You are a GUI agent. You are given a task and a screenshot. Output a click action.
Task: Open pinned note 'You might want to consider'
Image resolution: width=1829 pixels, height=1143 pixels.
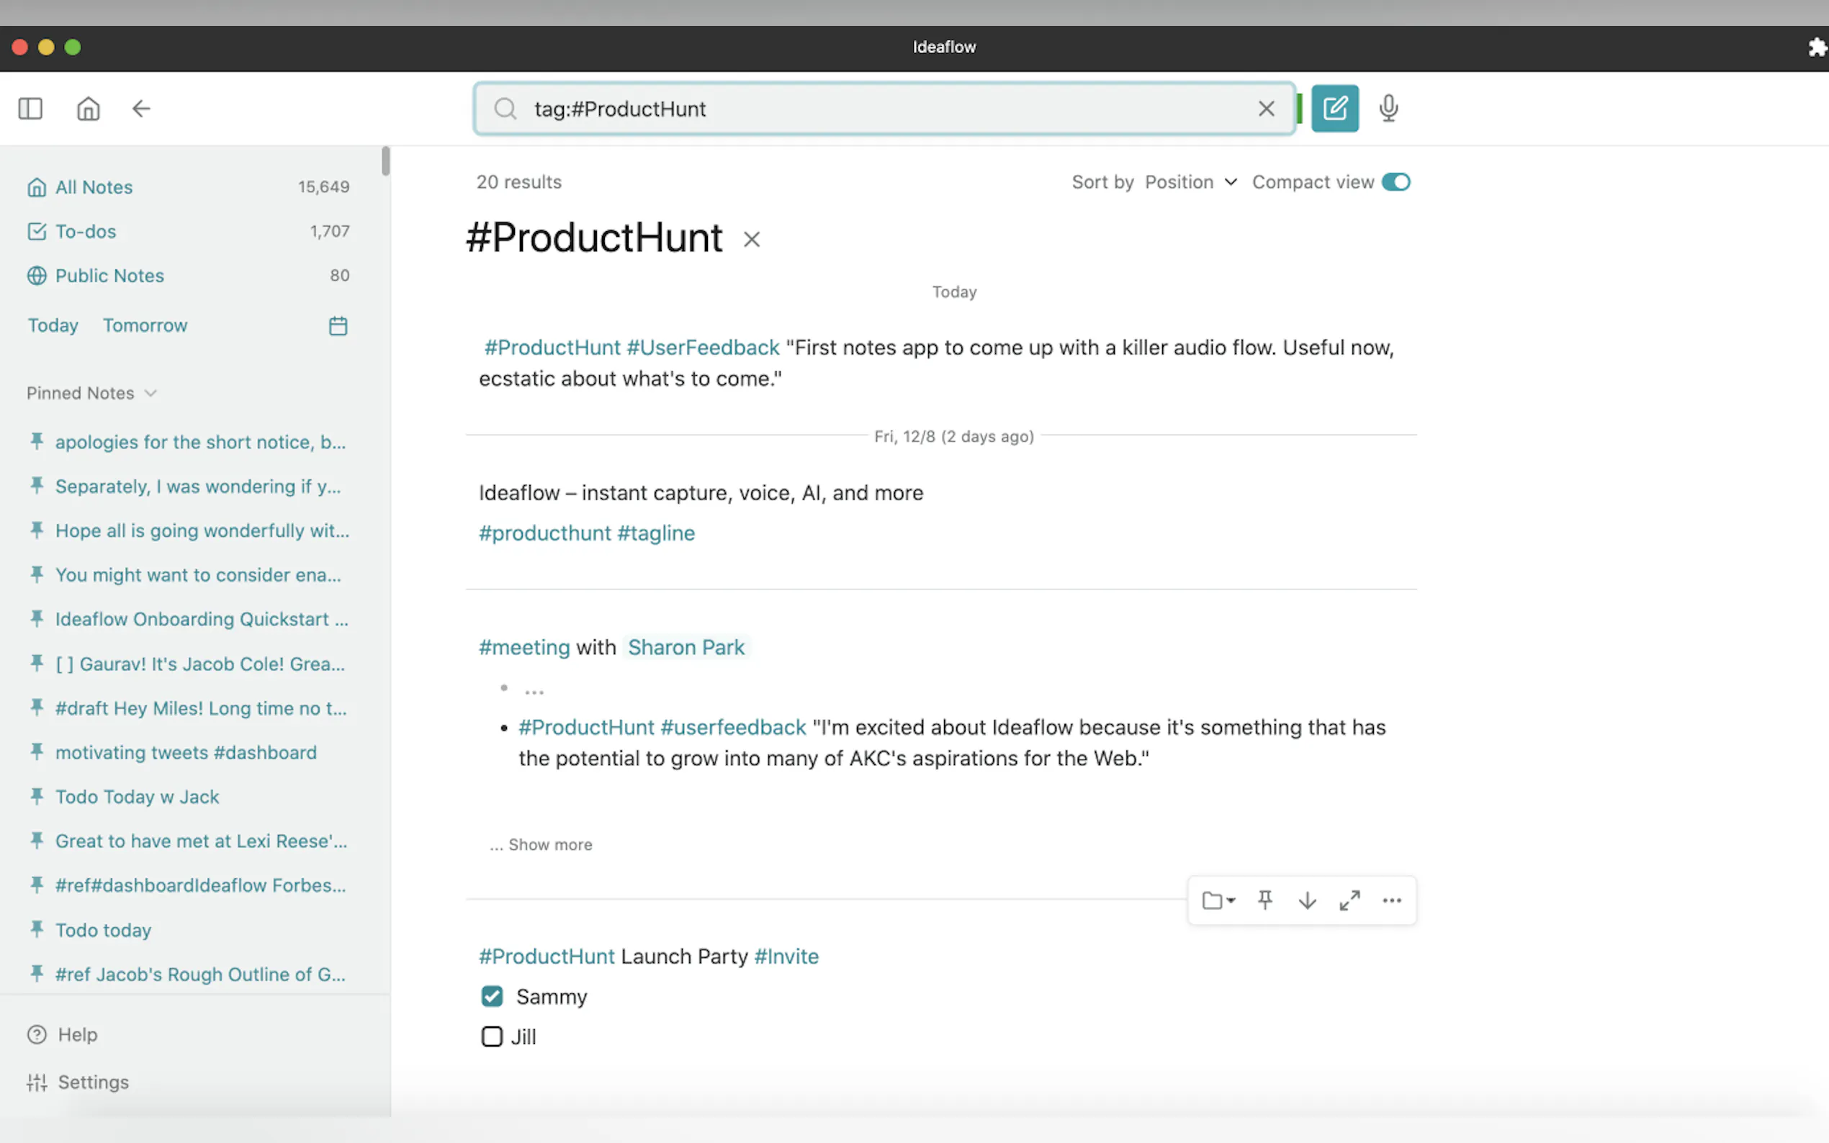(x=198, y=574)
